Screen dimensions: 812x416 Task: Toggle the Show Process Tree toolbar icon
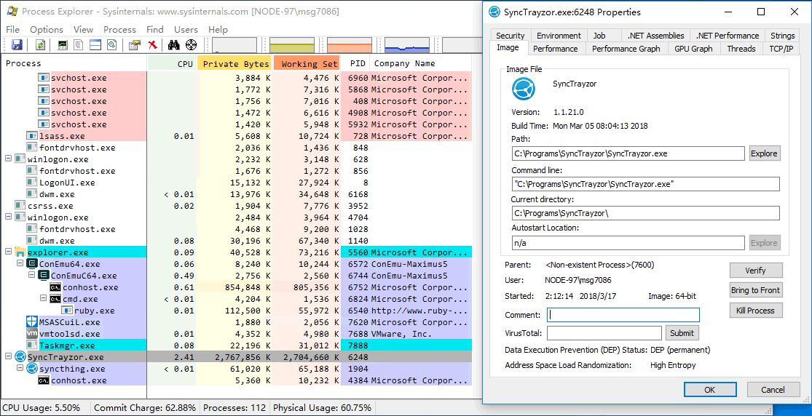pyautogui.click(x=79, y=45)
